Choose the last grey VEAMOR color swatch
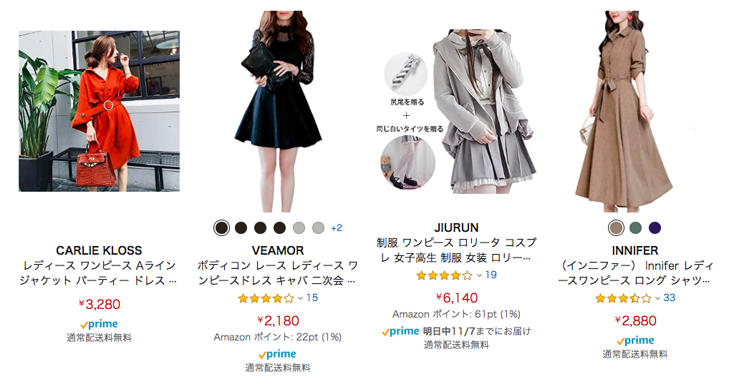This screenshot has height=387, width=729. [x=318, y=227]
